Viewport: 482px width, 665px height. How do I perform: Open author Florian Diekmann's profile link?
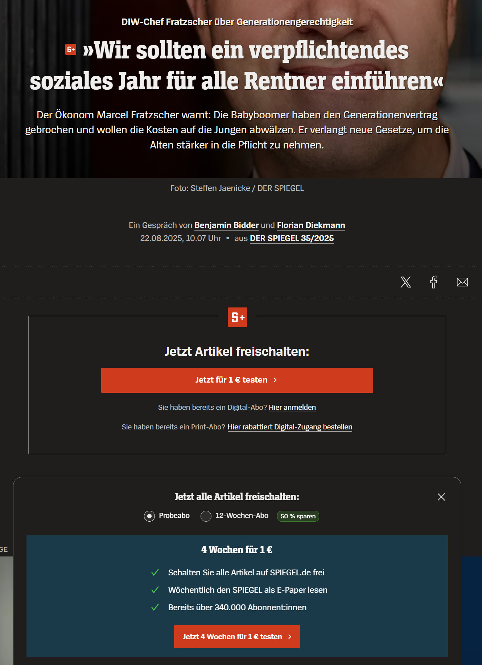[x=311, y=225]
